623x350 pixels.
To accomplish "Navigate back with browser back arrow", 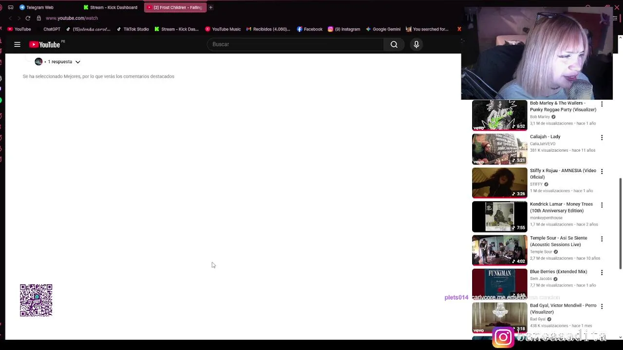I will point(10,18).
